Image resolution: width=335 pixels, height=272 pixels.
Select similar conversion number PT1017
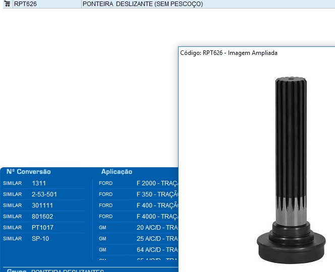[42, 228]
